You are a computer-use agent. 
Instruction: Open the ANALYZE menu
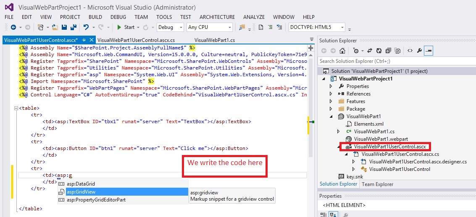(254, 17)
